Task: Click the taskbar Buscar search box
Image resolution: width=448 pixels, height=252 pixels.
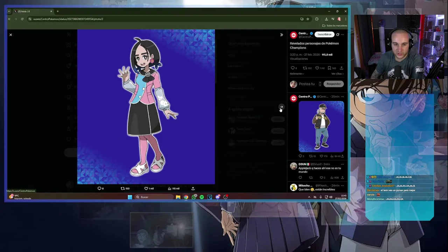Action: pyautogui.click(x=154, y=197)
